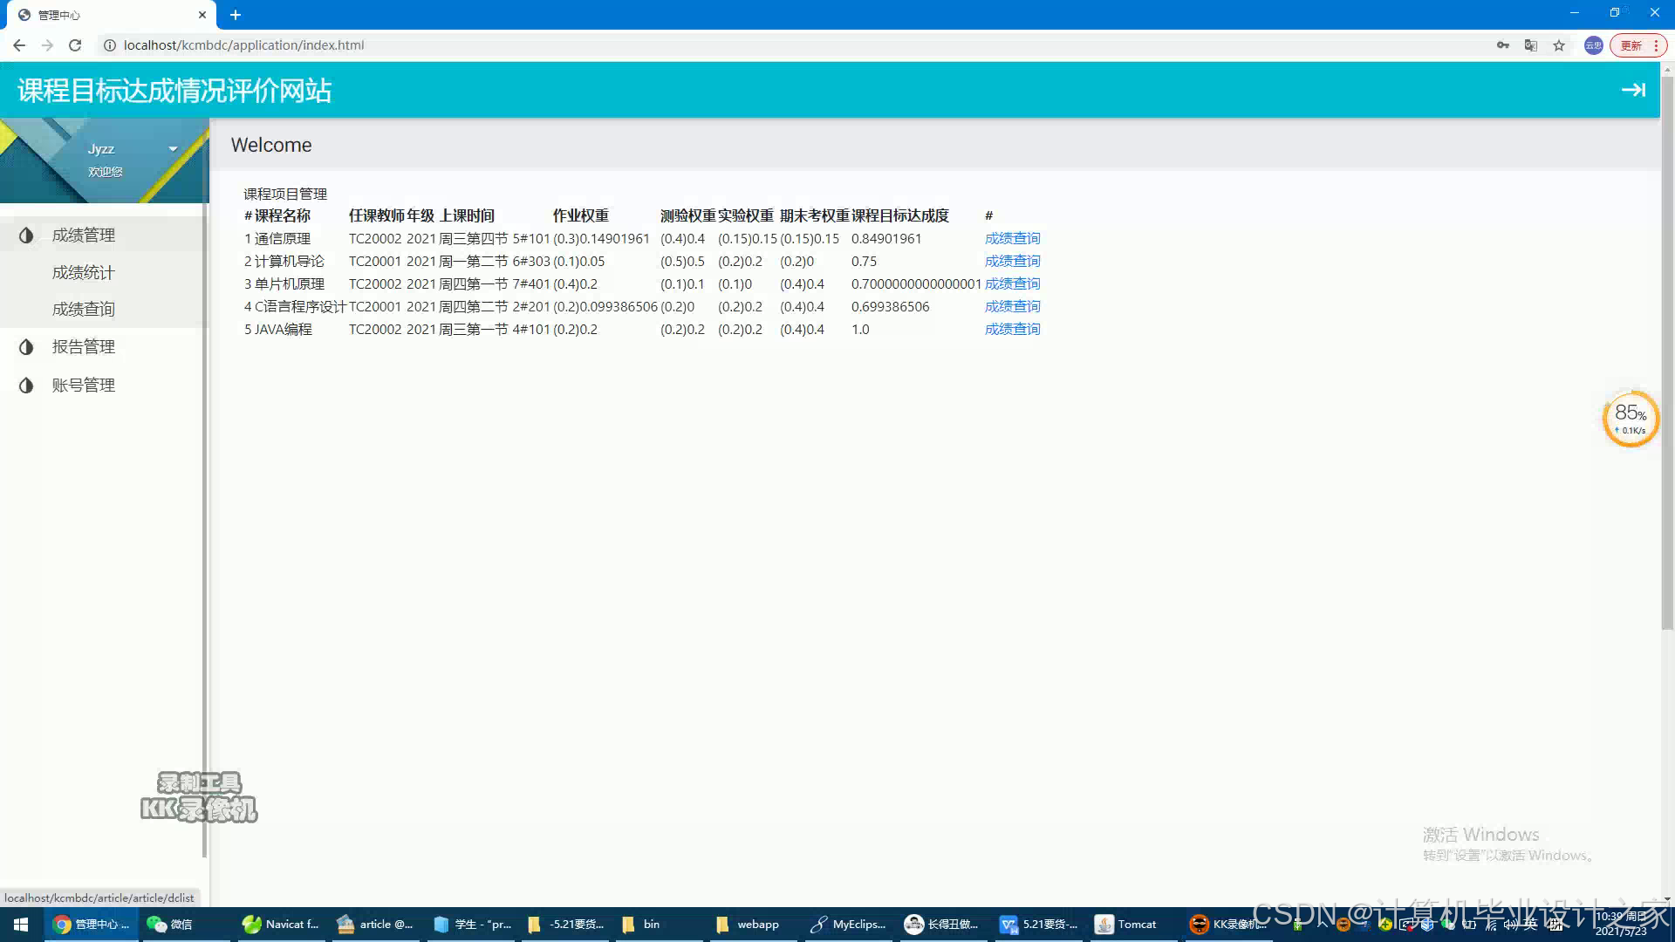Open 成绩查询 link for 通信原理

tap(1012, 239)
